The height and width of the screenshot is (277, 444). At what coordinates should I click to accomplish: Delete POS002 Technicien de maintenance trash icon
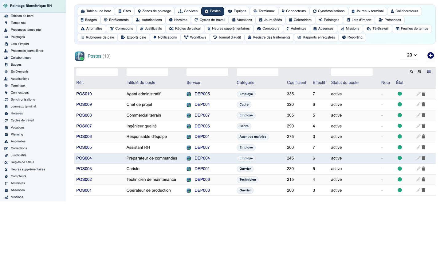tap(423, 179)
